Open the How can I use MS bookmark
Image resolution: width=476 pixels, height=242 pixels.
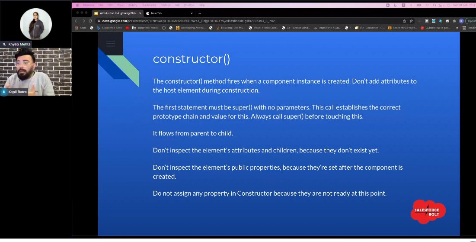[x=230, y=28]
